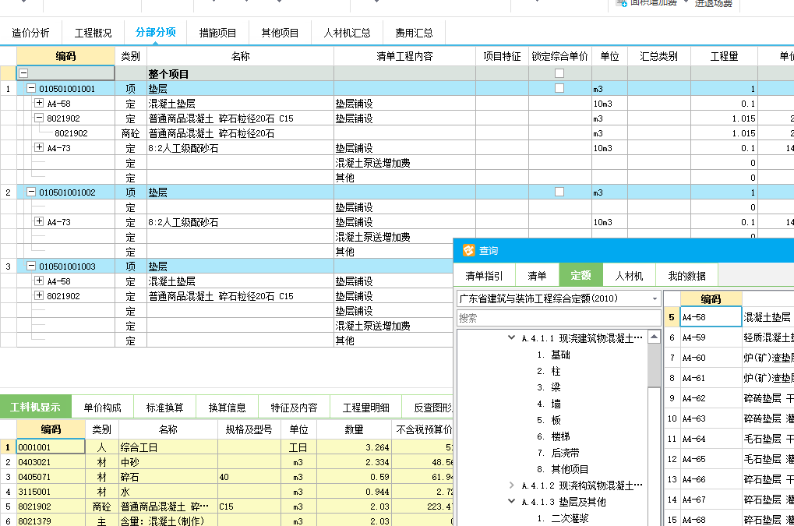794x526 pixels.
Task: Expand A4-58 under item 010501001001
Action: click(39, 103)
